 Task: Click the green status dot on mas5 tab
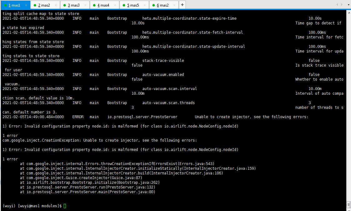pos(124,5)
